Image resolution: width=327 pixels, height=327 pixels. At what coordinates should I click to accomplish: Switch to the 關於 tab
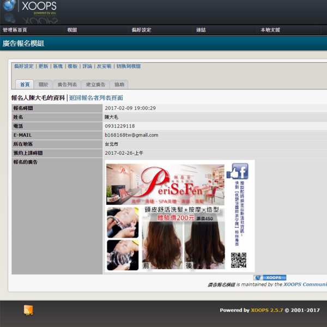tap(44, 84)
